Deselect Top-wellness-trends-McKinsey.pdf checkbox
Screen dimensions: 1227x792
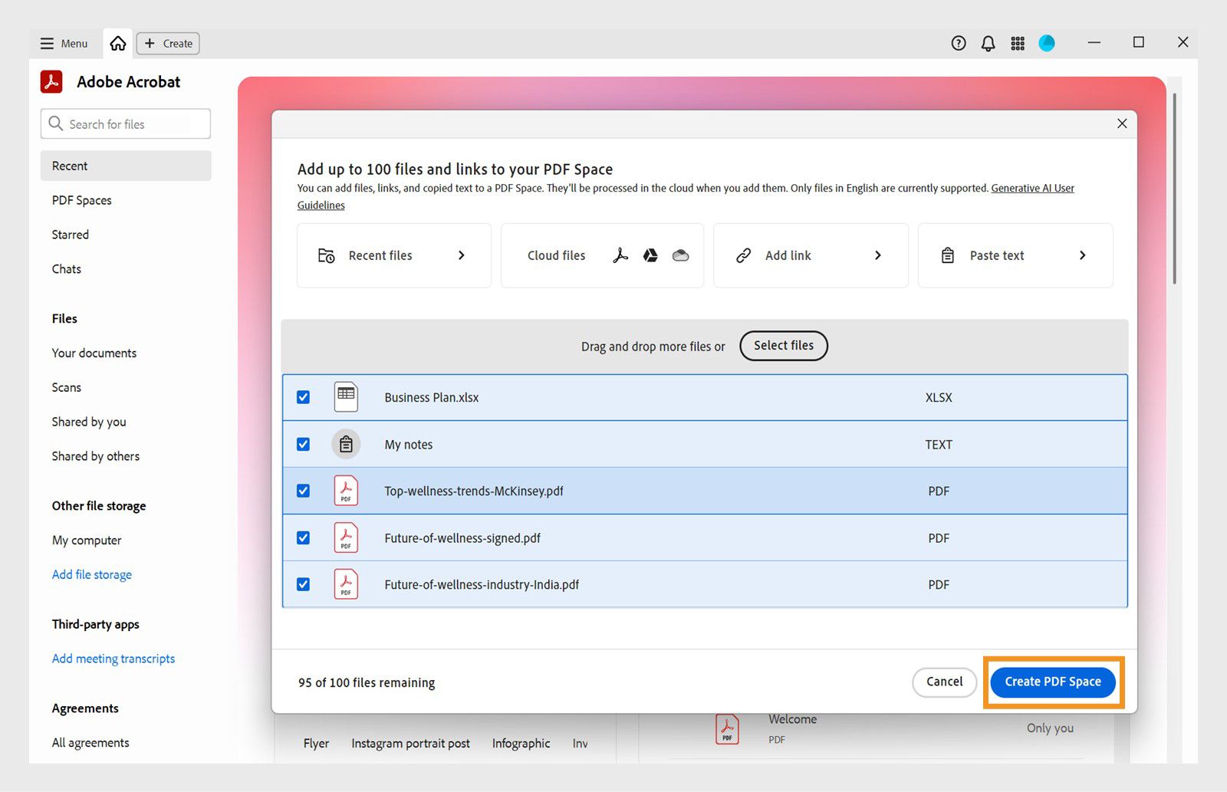[304, 491]
